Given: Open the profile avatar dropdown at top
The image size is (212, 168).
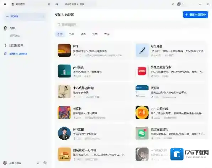Looking at the screenshot, I should tap(180, 4).
